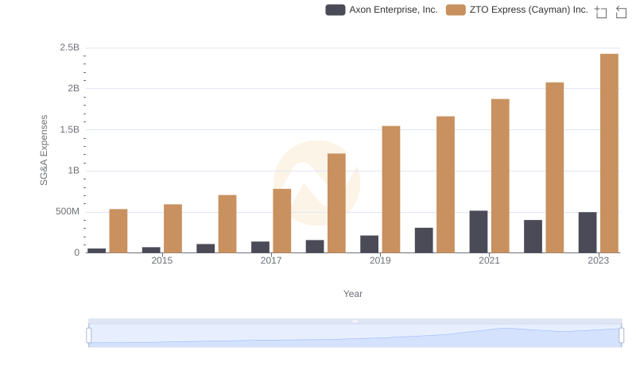Click the 1.5B y-axis label
The width and height of the screenshot is (636, 366).
tap(70, 129)
